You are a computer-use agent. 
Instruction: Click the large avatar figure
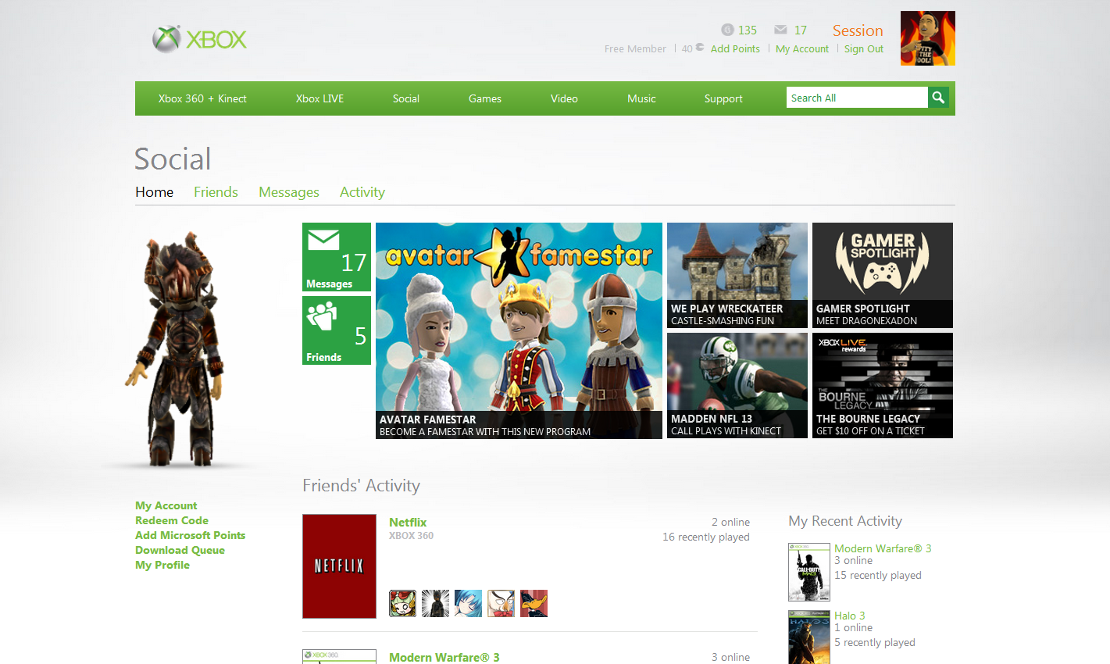click(175, 348)
